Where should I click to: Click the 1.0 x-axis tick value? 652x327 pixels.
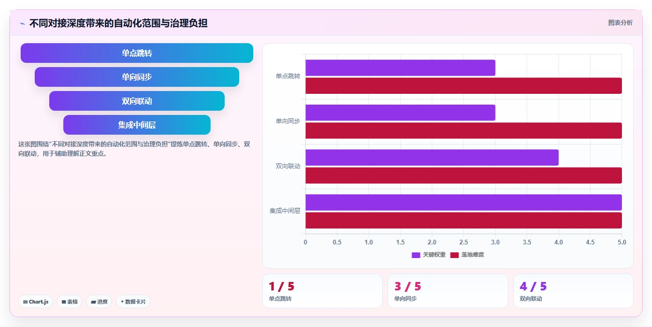click(x=369, y=242)
